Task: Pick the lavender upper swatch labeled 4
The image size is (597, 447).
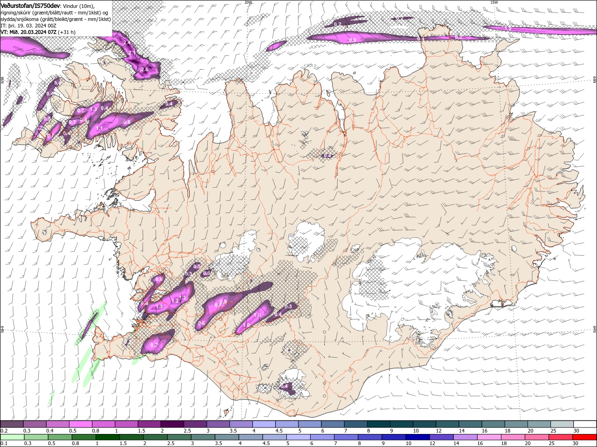Action: [x=264, y=424]
